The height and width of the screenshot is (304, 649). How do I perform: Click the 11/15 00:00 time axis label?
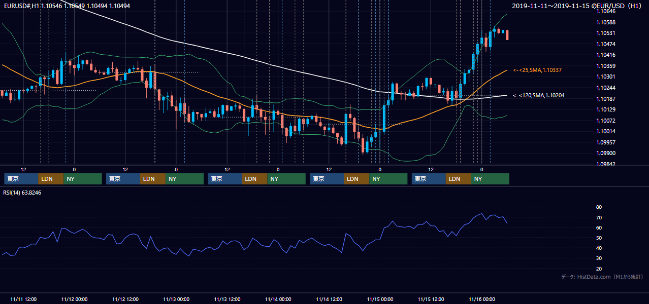point(380,299)
